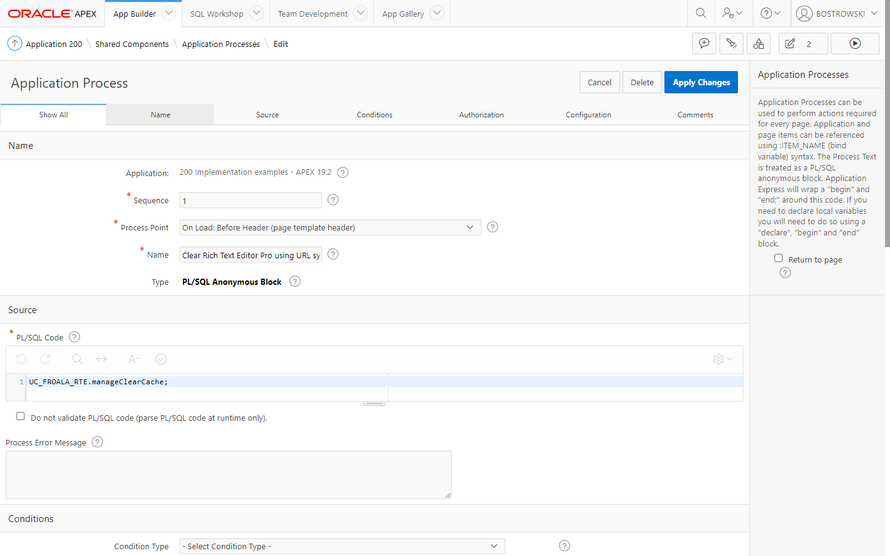Go to Shared Components breadcrumb

(132, 44)
